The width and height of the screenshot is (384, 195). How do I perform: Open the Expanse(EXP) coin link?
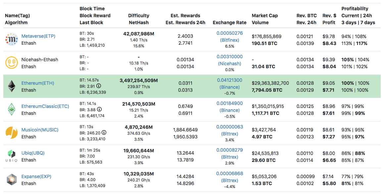[x=36, y=176]
